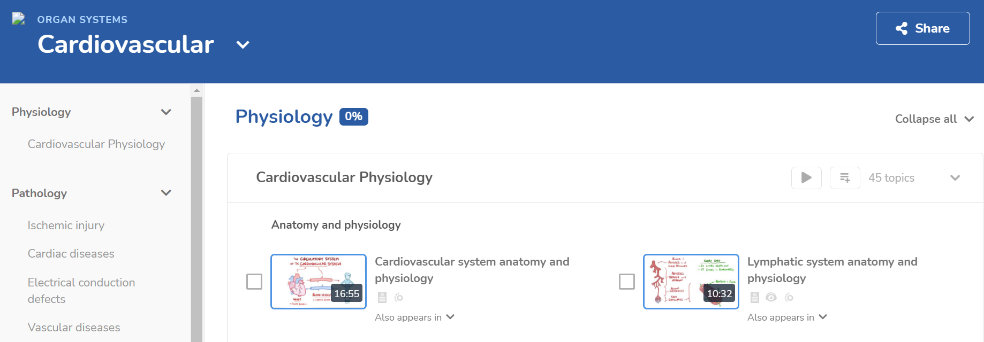Collapse the Physiology sidebar section
This screenshot has height=342, width=984.
click(166, 112)
